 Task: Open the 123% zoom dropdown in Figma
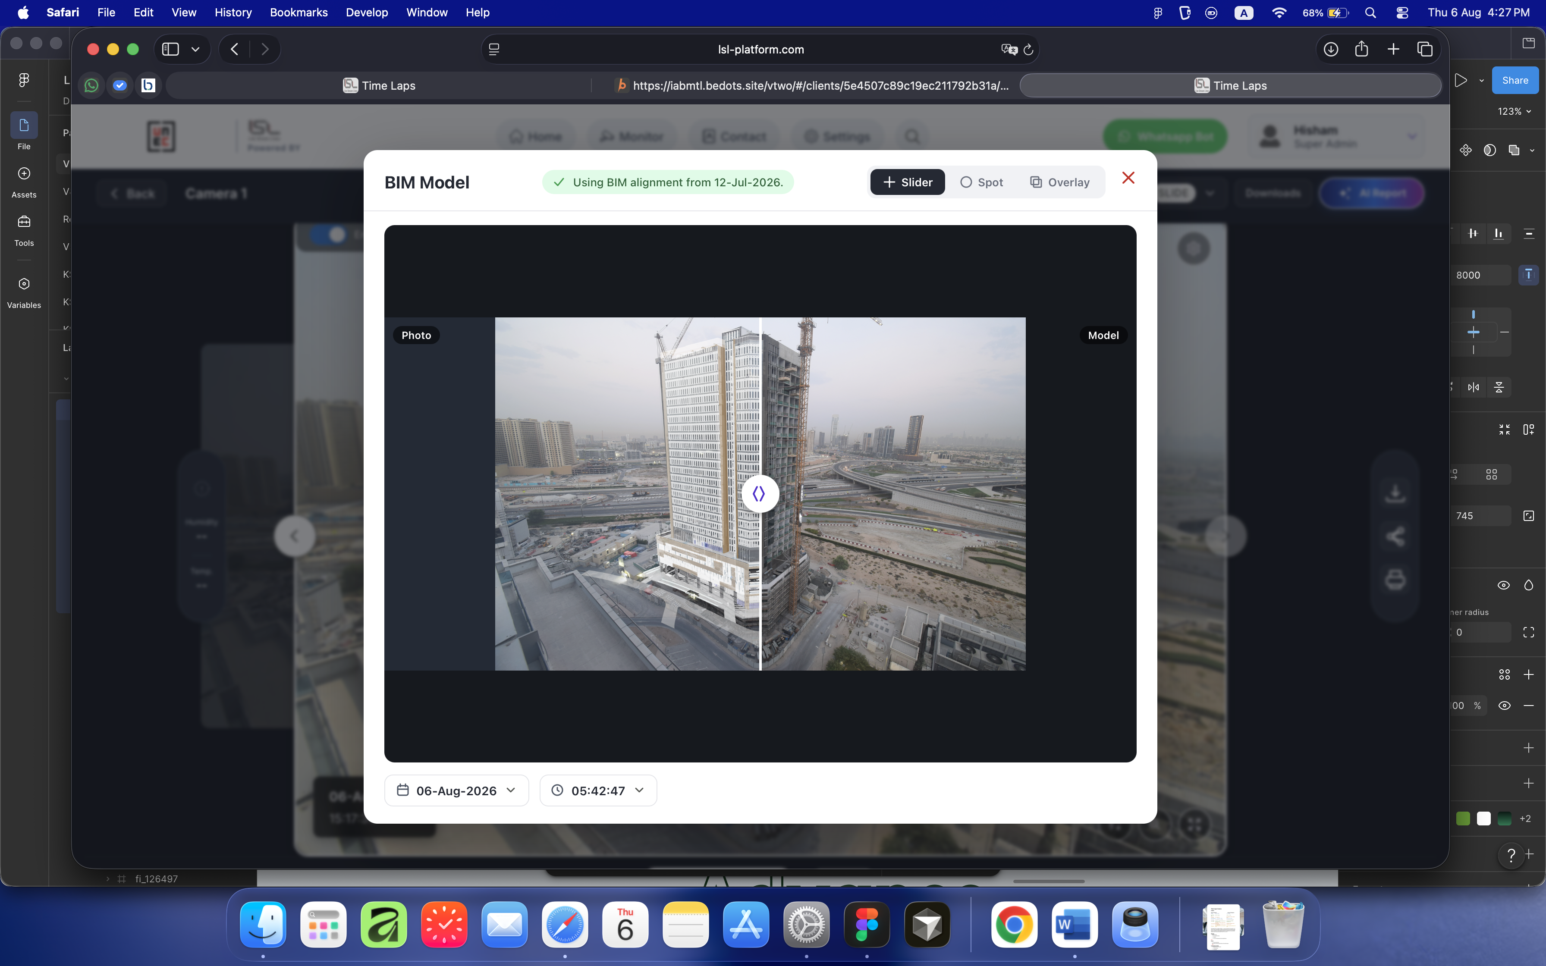click(x=1515, y=111)
